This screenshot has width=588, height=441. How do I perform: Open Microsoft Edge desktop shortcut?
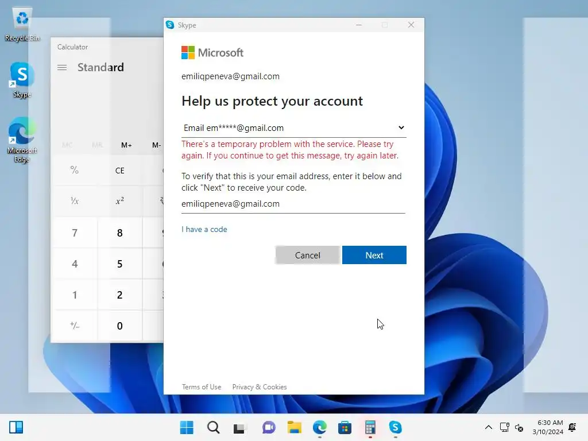tap(22, 140)
